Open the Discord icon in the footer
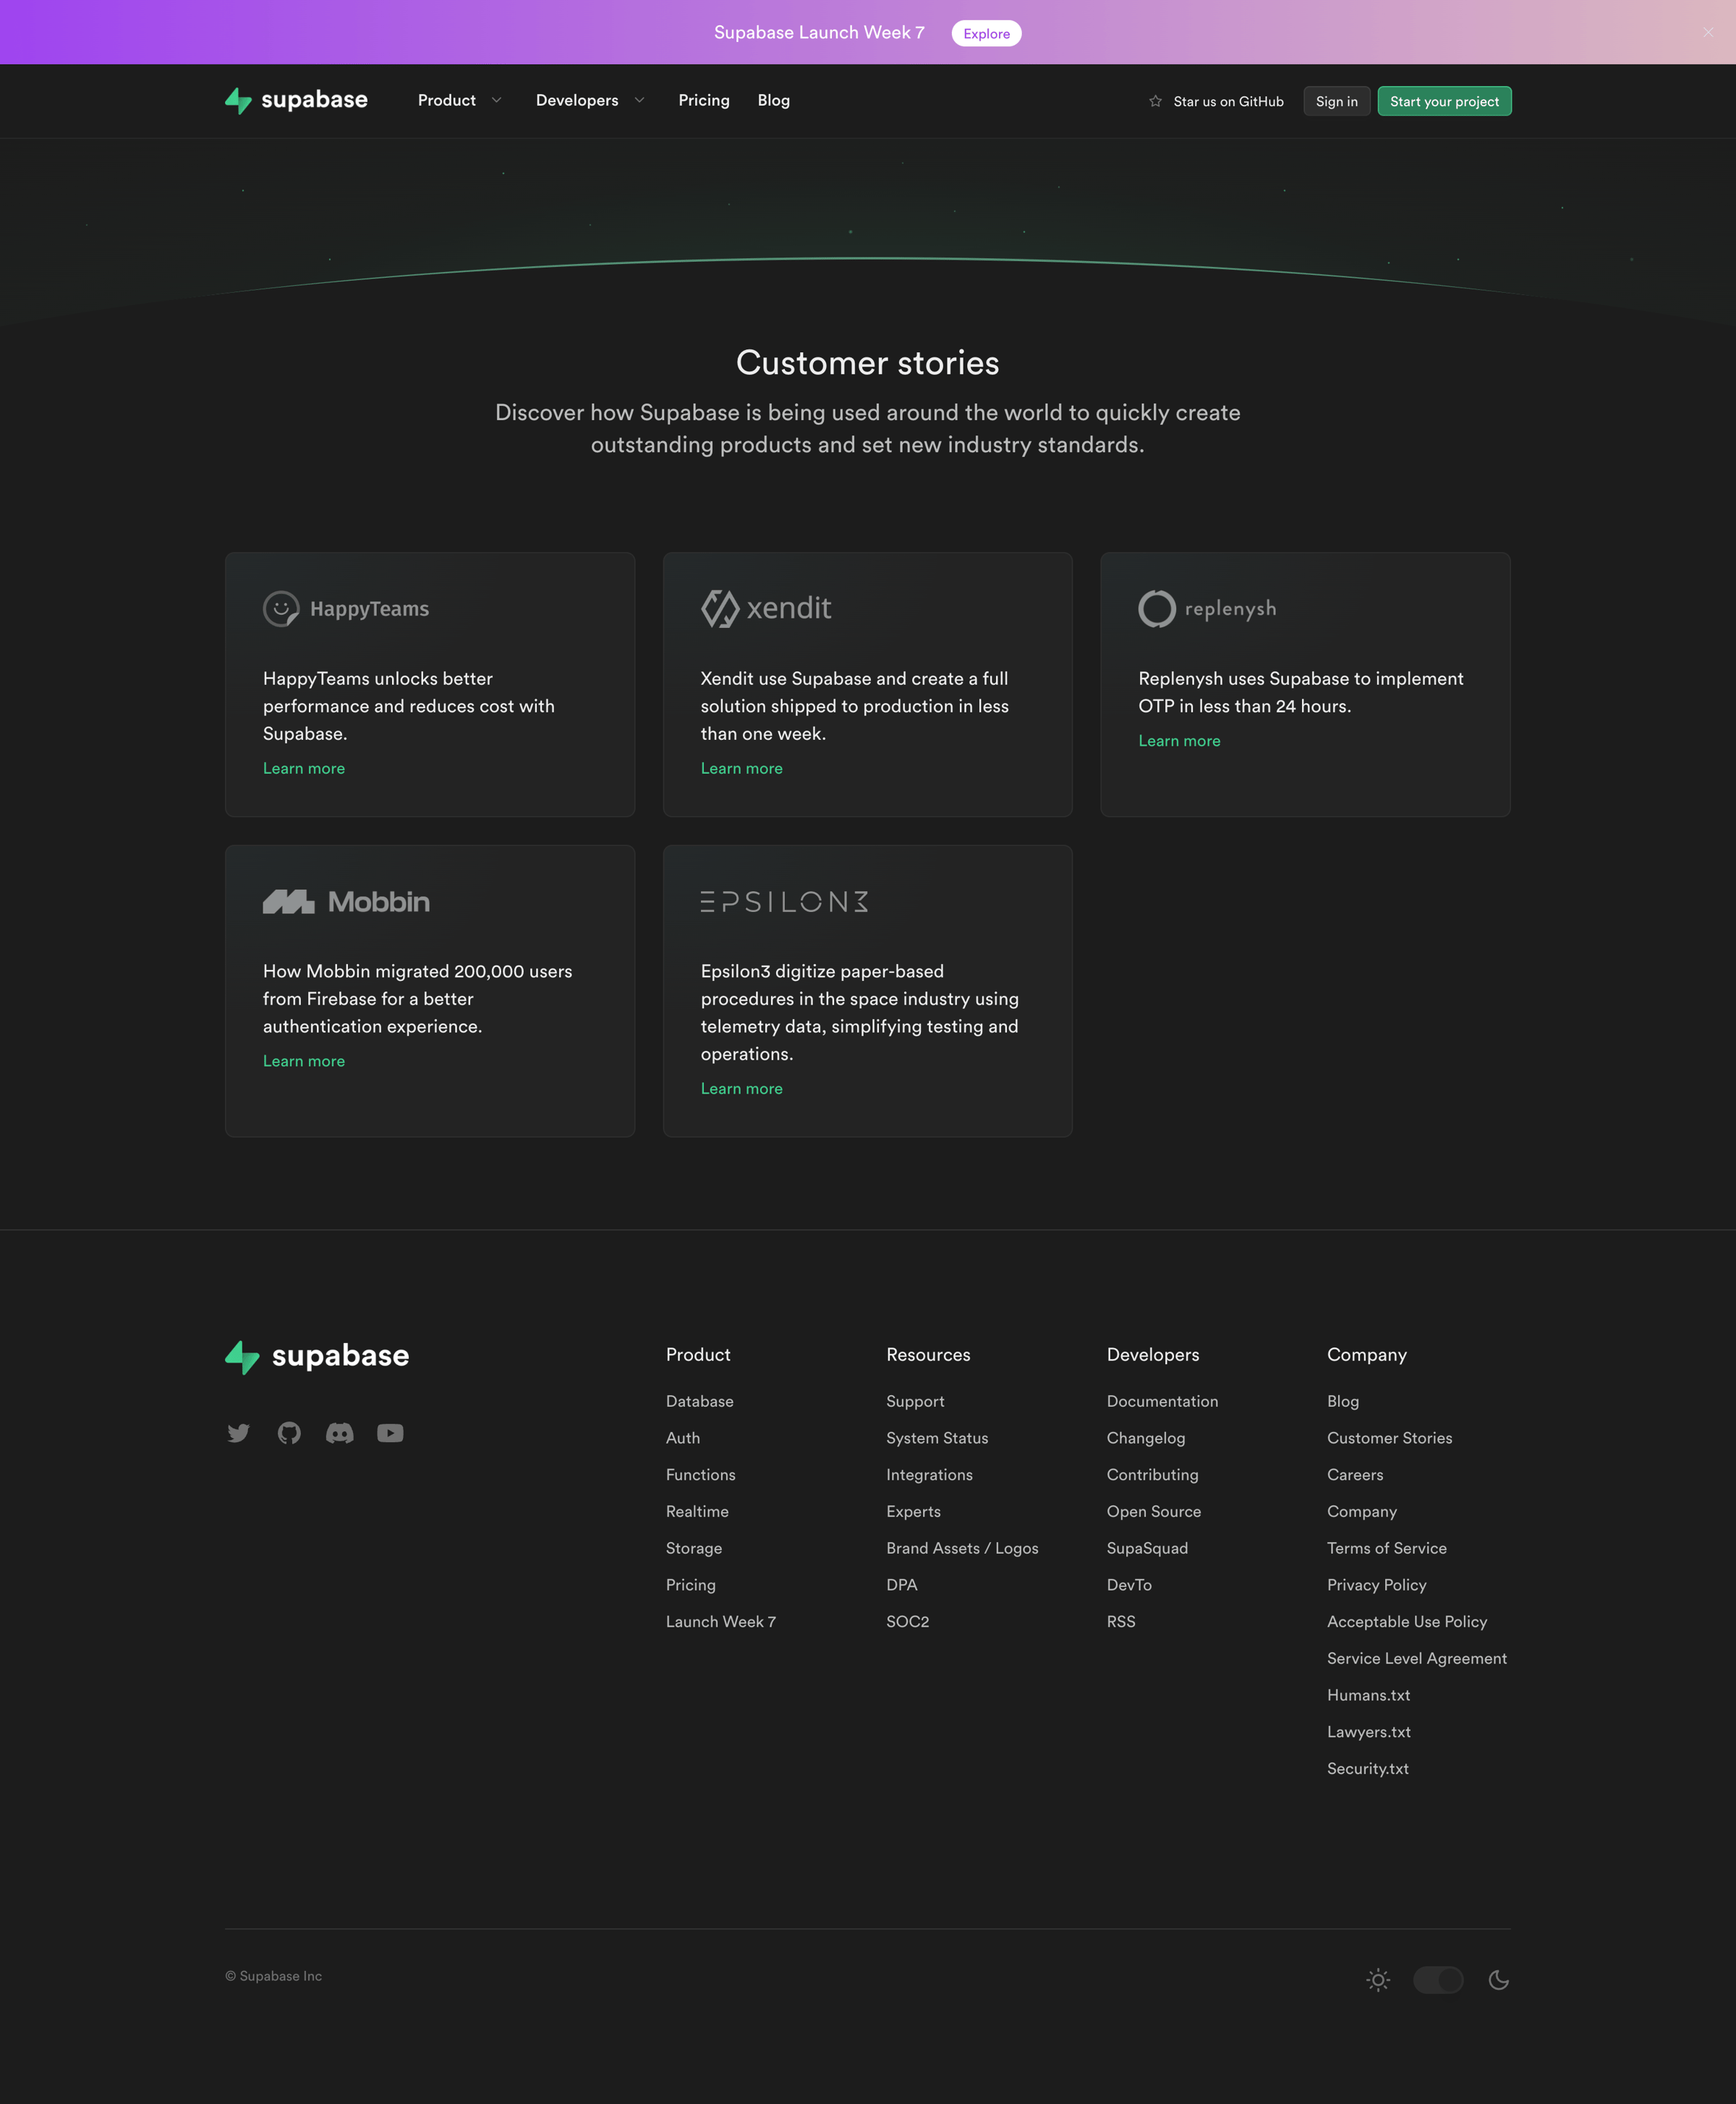 (x=340, y=1433)
